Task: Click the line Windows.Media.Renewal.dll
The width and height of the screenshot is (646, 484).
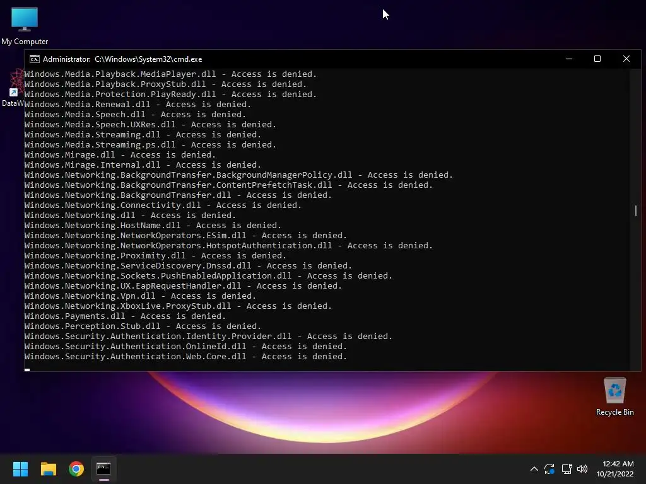Action: pos(138,105)
